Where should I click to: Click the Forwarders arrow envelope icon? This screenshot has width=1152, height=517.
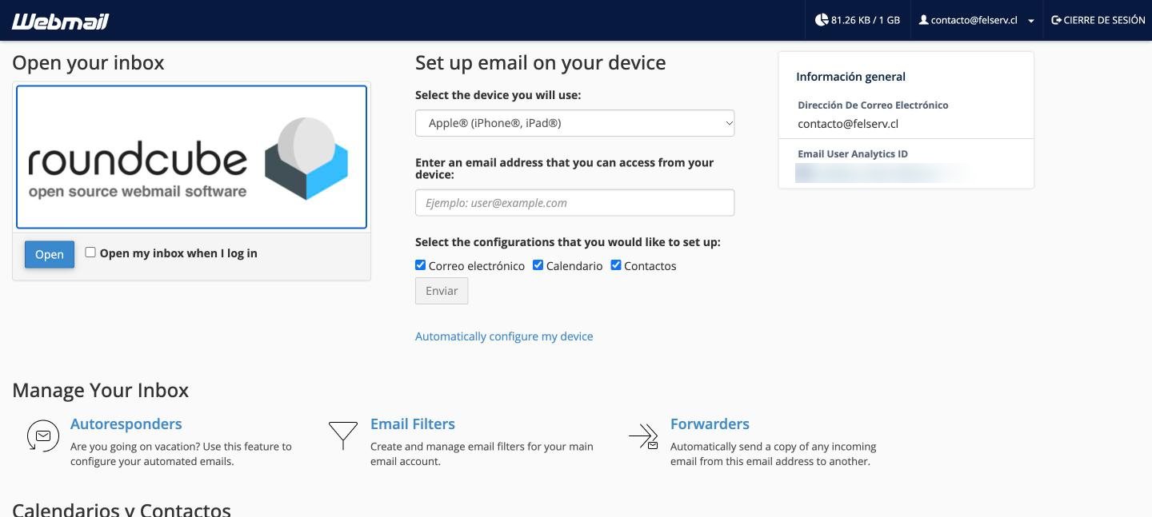pyautogui.click(x=643, y=436)
